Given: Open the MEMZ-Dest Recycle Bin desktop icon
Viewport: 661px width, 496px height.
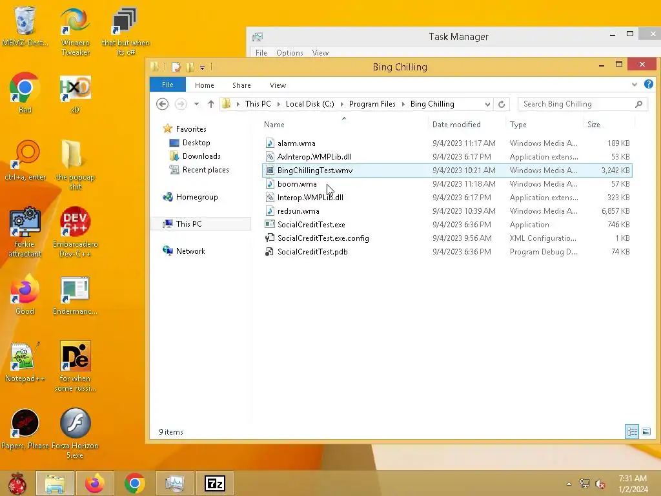Looking at the screenshot, I should click(25, 26).
